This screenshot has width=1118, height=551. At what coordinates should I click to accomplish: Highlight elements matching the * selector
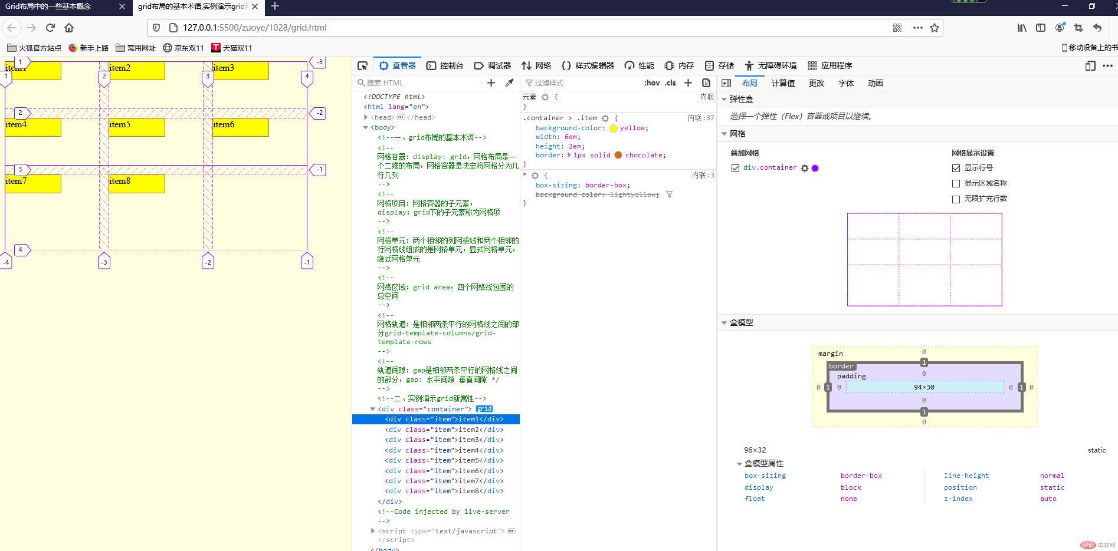535,176
